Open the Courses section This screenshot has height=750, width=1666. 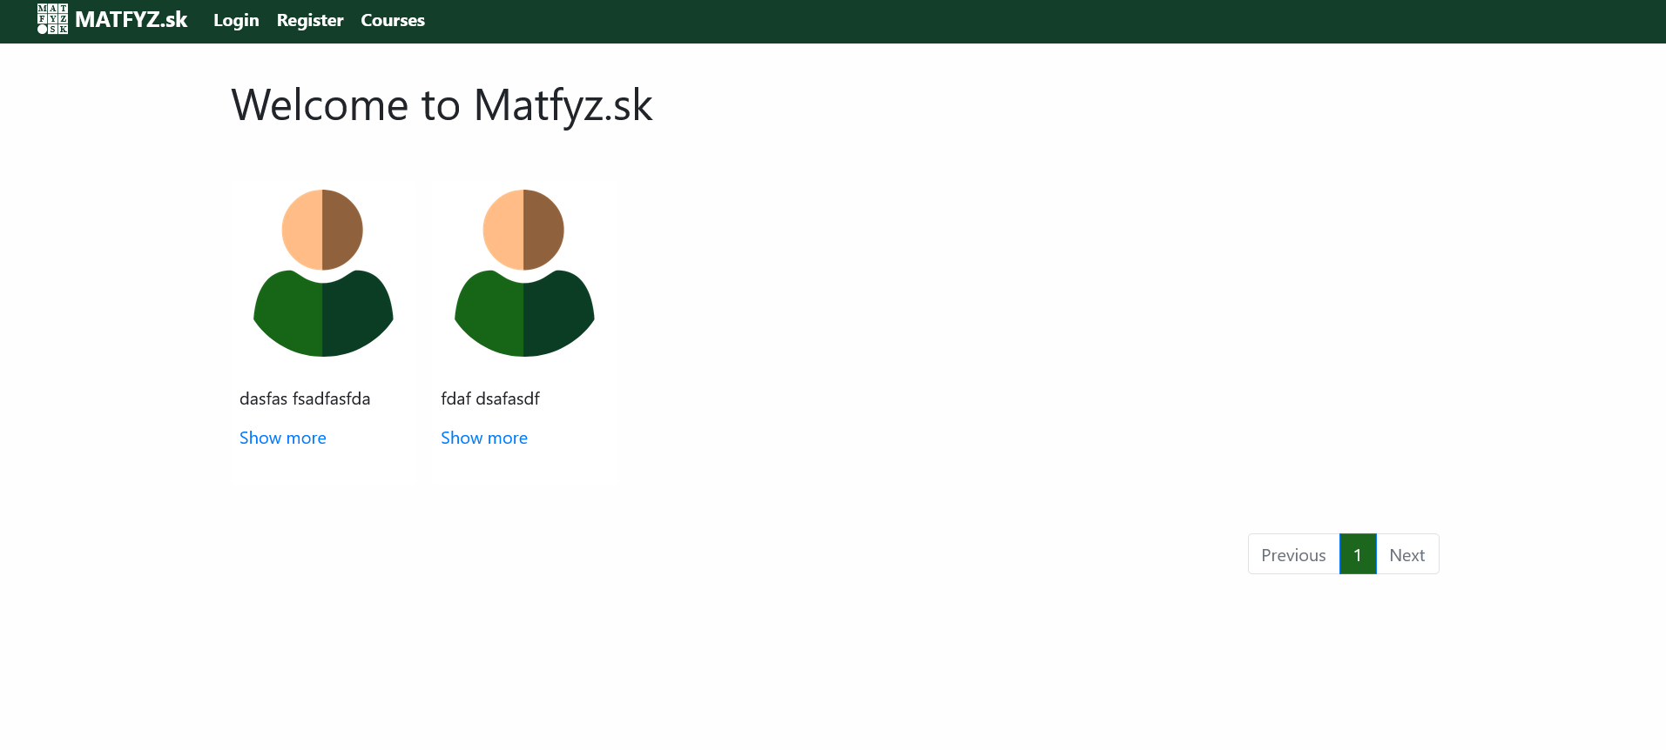click(393, 20)
